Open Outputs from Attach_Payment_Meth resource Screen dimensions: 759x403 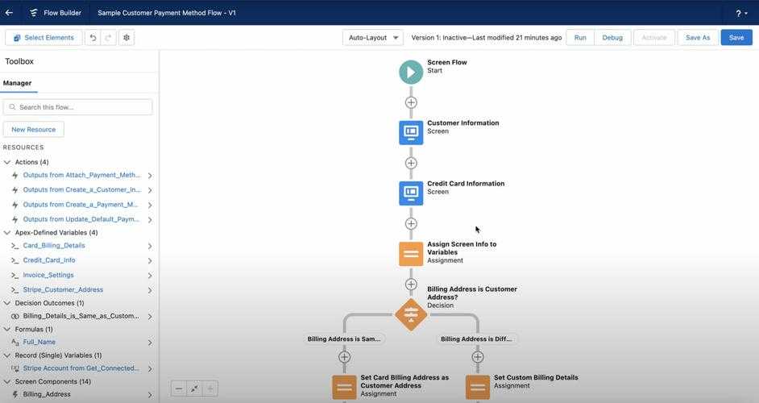pos(82,175)
